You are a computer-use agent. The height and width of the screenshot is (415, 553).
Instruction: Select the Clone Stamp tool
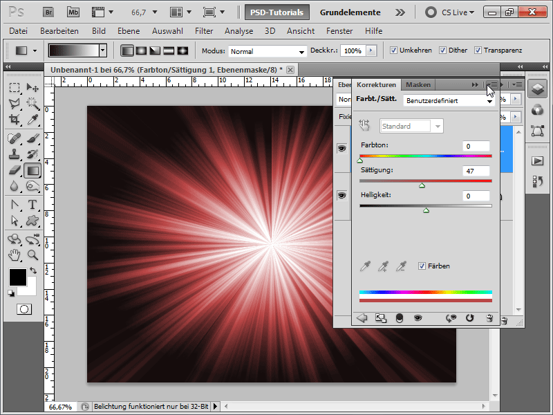click(15, 154)
